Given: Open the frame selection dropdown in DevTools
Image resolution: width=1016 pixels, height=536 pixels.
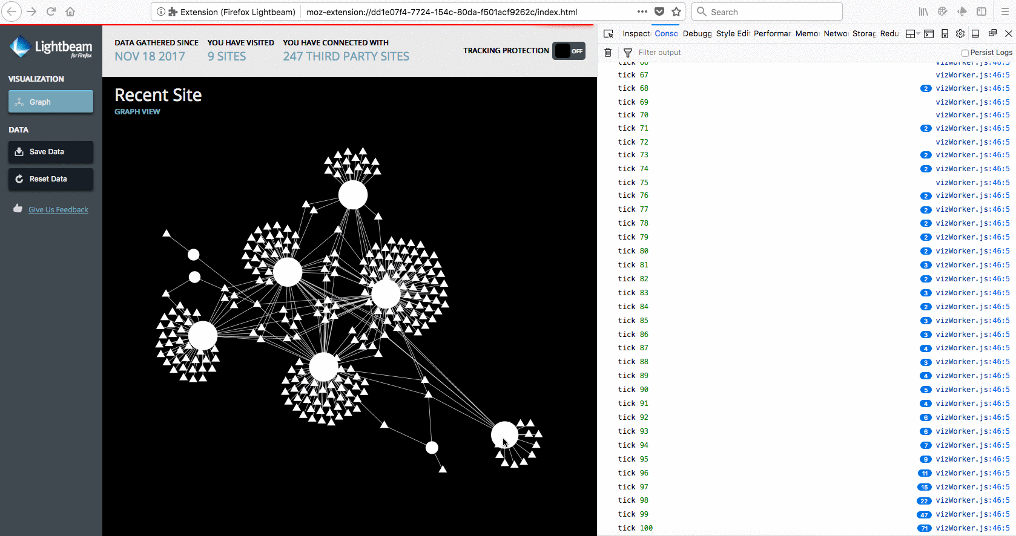Looking at the screenshot, I should coord(912,34).
